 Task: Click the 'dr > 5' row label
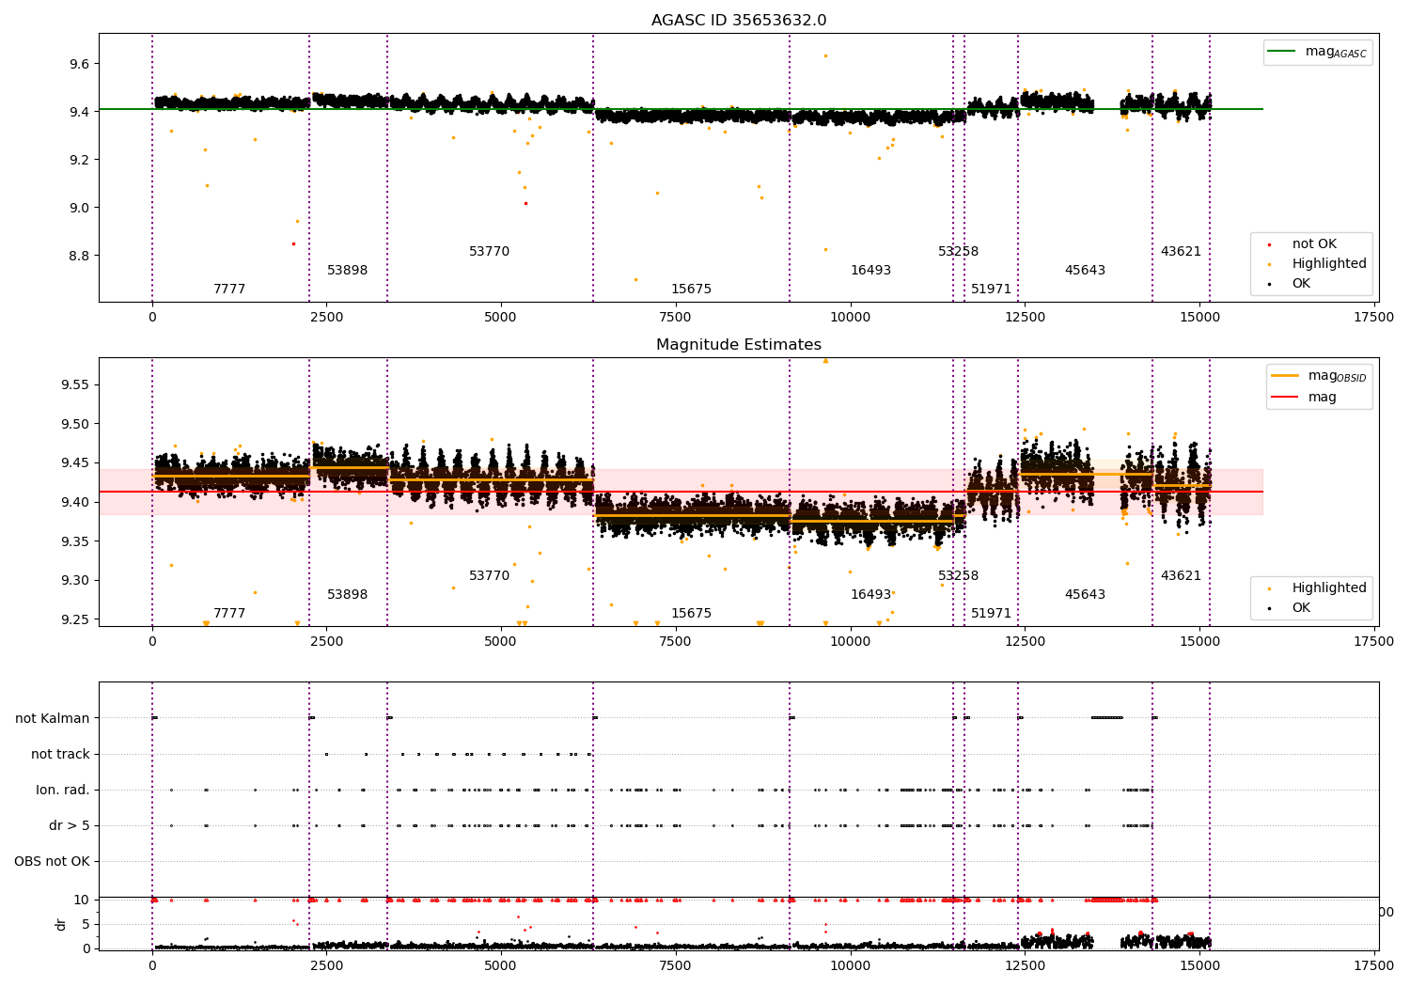70,826
